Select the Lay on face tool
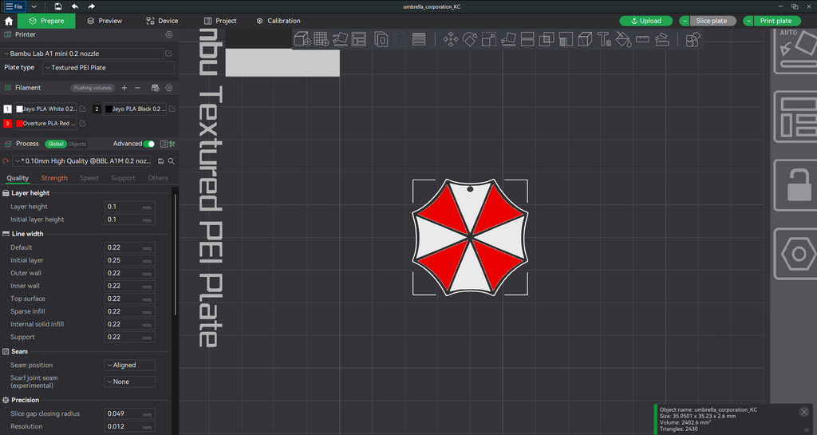The height and width of the screenshot is (435, 817). coord(508,39)
